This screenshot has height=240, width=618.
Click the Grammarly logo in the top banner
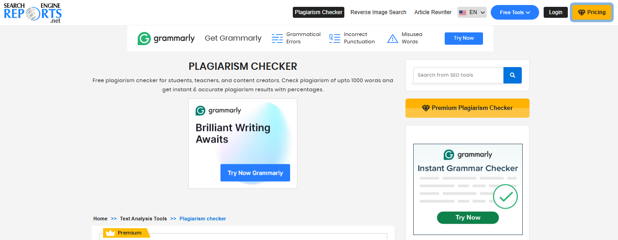[x=166, y=38]
